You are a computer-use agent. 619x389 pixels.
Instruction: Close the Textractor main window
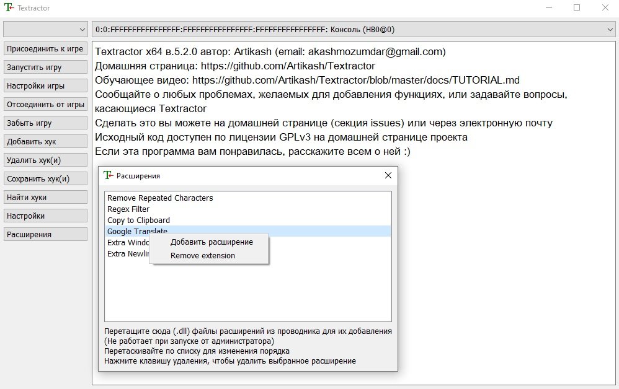605,7
